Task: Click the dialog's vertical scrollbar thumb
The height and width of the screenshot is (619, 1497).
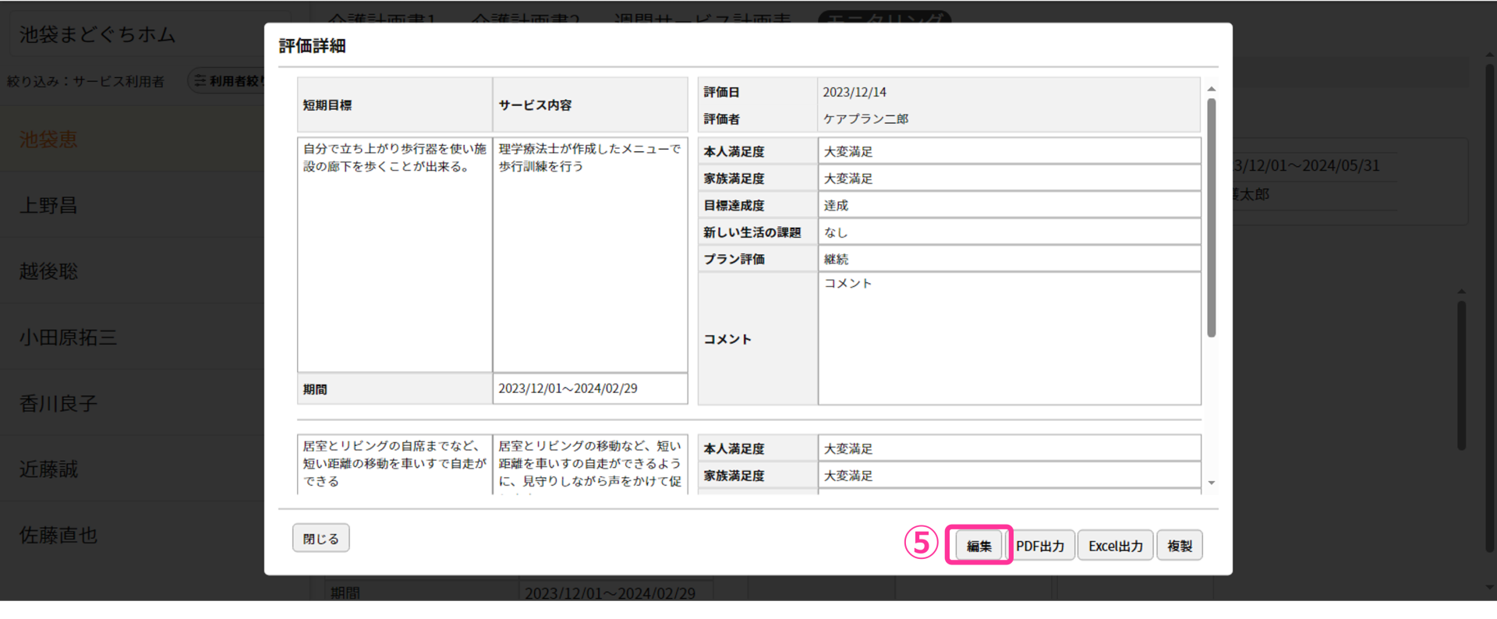Action: [1211, 218]
